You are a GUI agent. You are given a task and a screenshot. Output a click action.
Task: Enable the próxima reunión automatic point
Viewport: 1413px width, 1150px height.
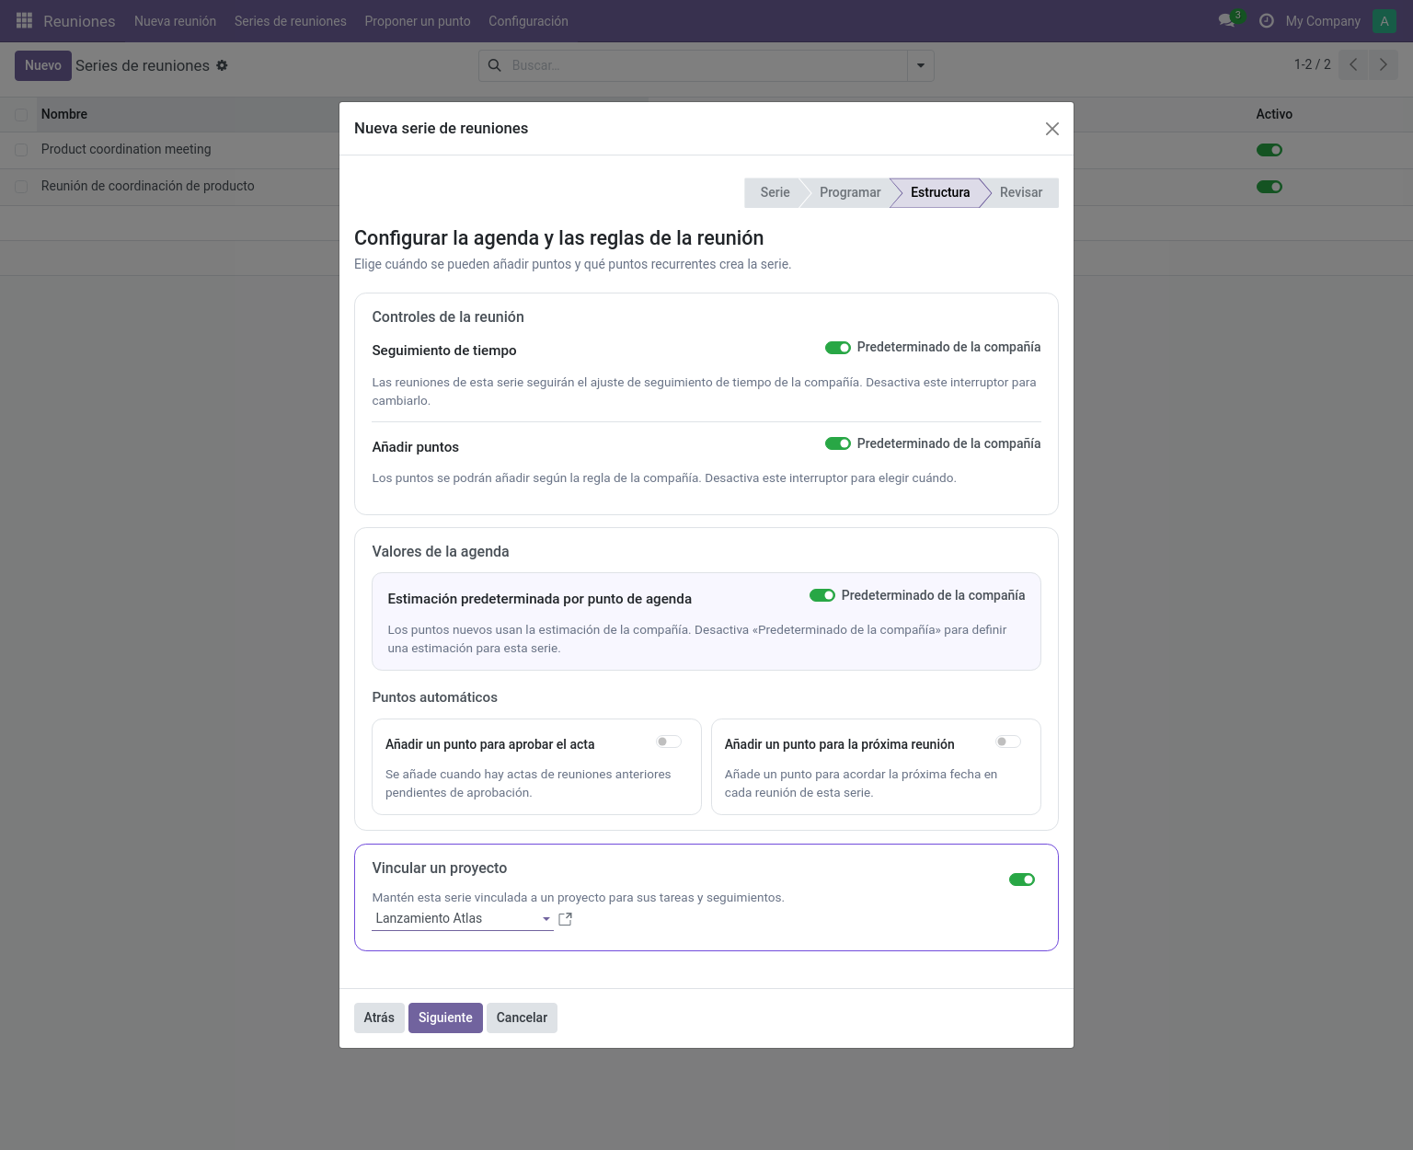point(1008,742)
